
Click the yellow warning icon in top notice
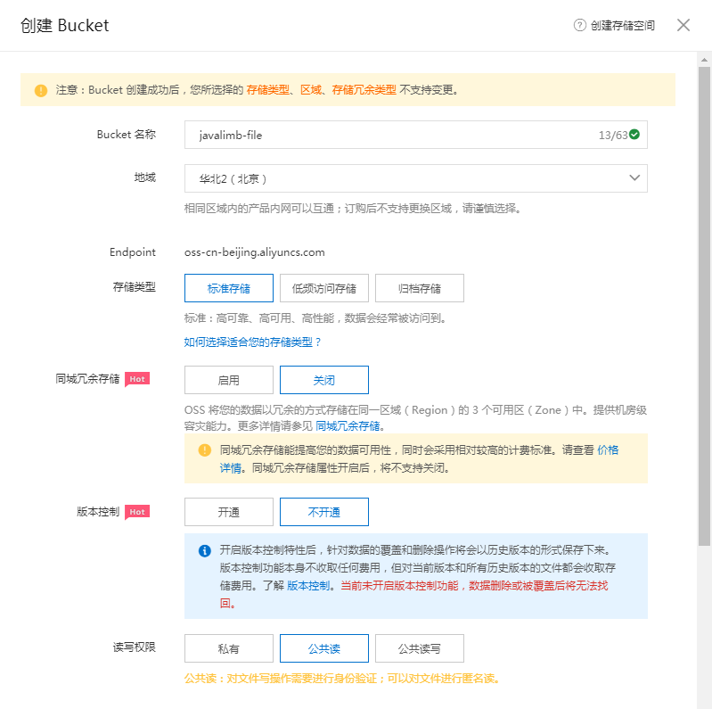pyautogui.click(x=41, y=90)
